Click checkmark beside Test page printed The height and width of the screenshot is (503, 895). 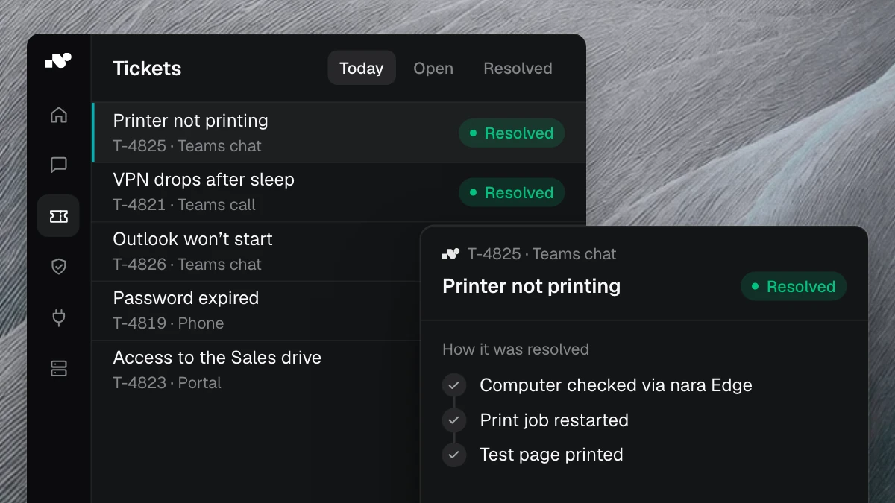[453, 455]
